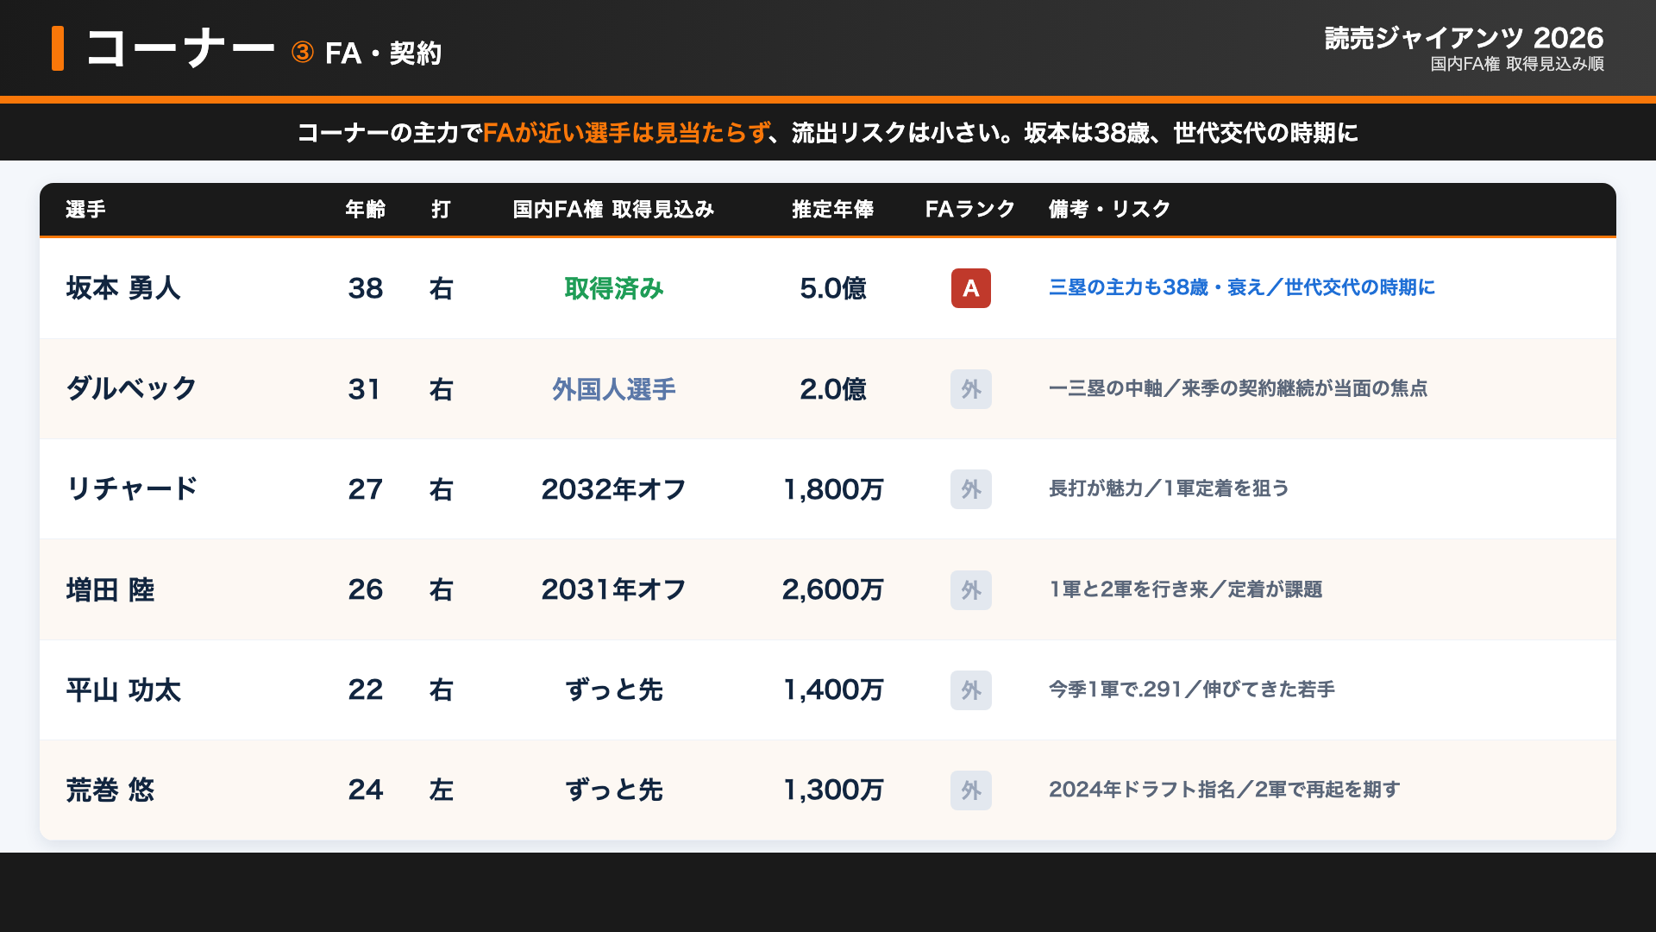This screenshot has width=1656, height=932.
Task: Click the 備考・リスク column header
Action: 1109,210
